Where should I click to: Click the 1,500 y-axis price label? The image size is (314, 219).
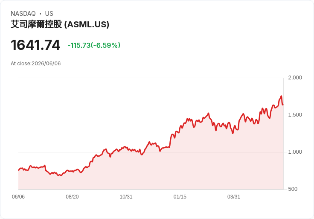[x=295, y=115]
